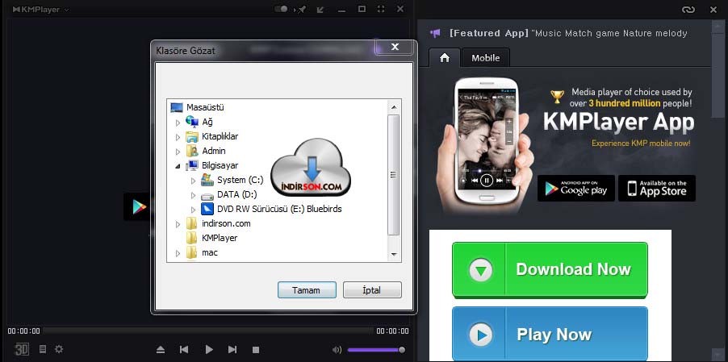728x362 pixels.
Task: Click the playback seek bar
Action: (207, 331)
